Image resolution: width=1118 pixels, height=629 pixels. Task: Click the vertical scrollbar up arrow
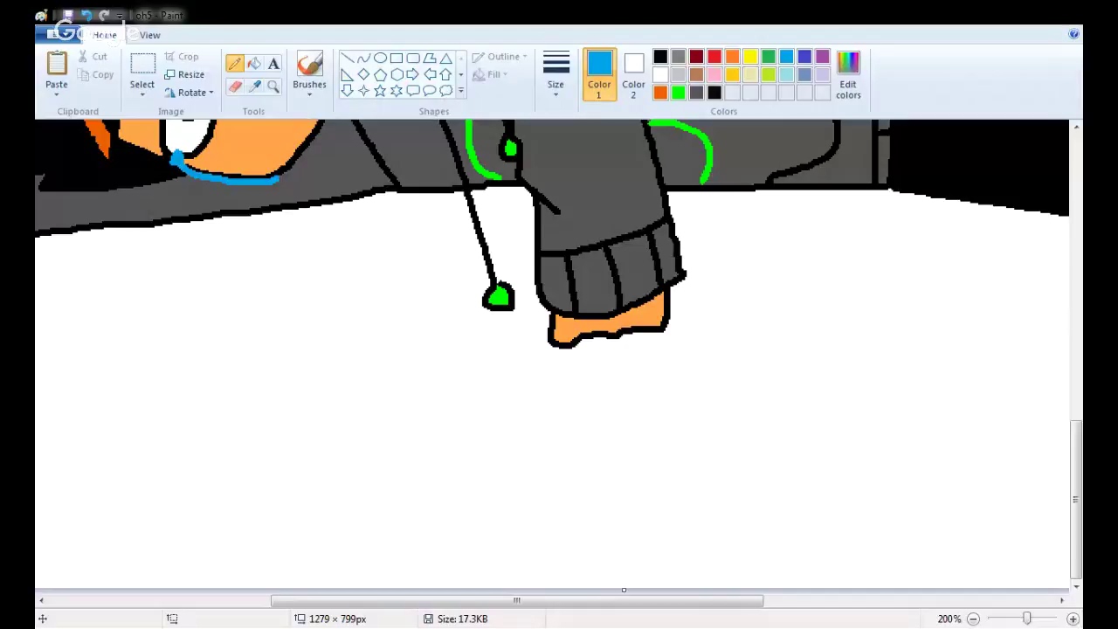1076,128
